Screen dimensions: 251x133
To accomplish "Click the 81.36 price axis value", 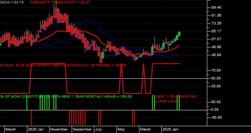I will click(216, 15).
